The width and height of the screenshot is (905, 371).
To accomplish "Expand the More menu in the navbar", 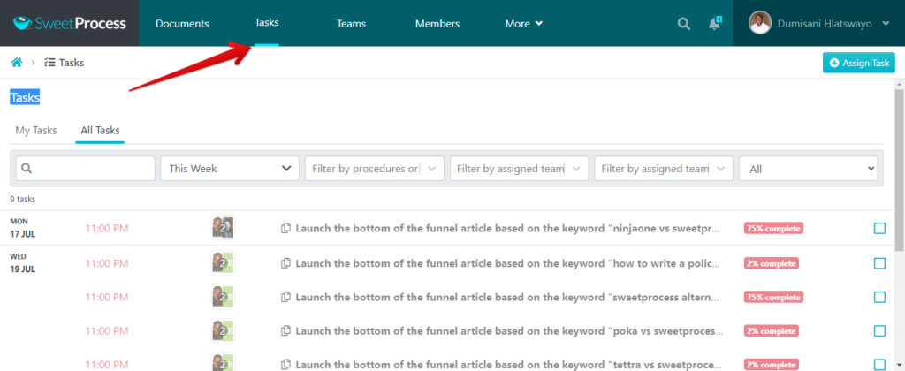I will click(x=523, y=24).
